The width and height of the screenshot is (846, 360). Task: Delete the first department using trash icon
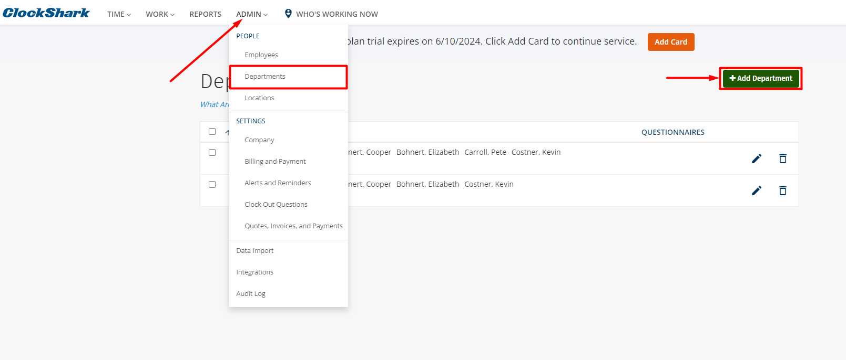coord(782,158)
